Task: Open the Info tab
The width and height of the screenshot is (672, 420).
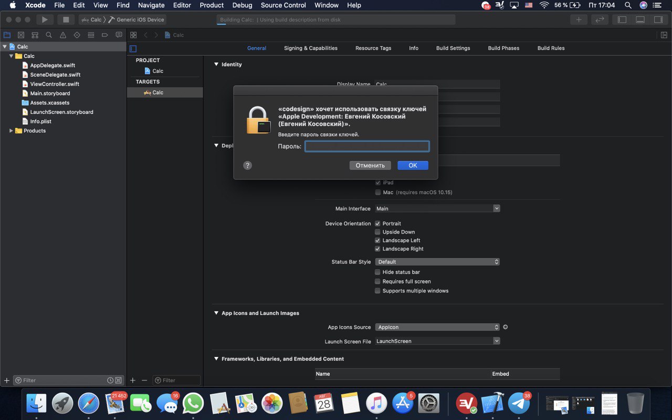Action: [414, 48]
